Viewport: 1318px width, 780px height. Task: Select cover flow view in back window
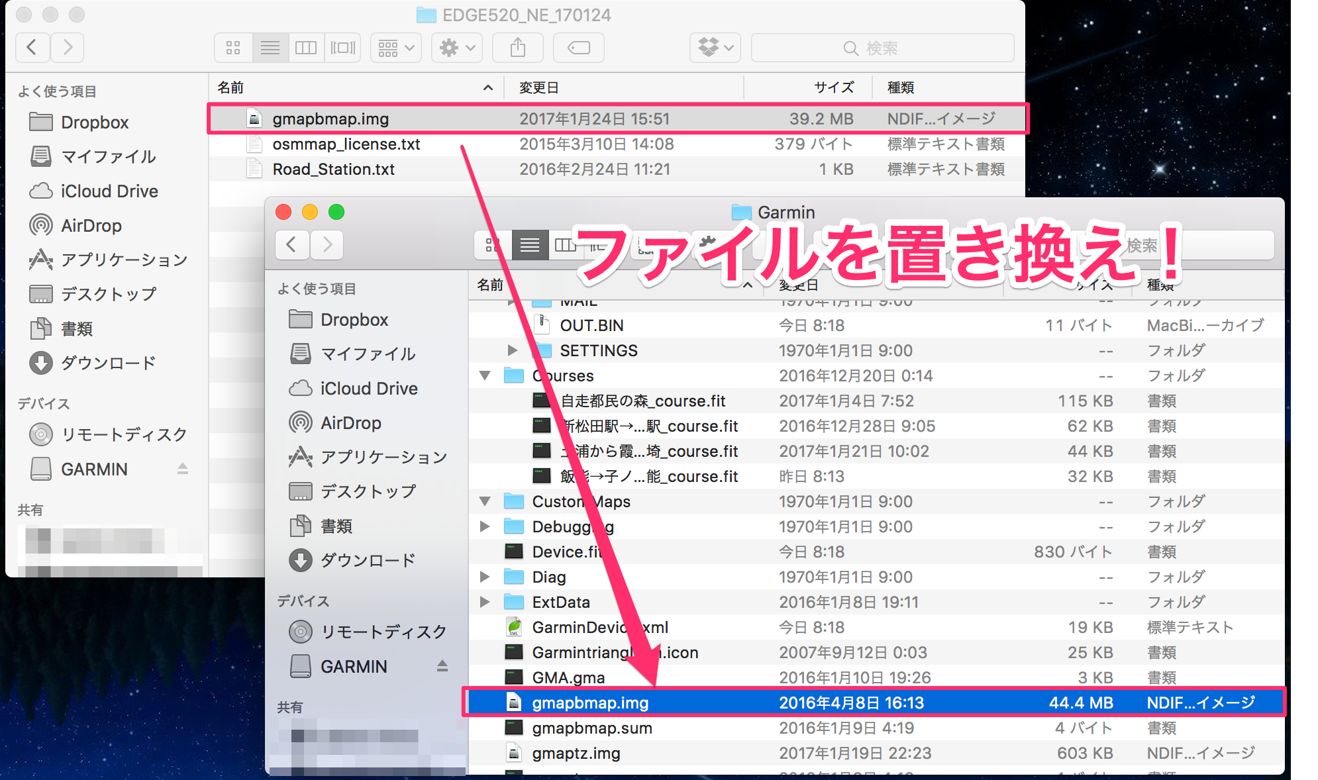342,48
